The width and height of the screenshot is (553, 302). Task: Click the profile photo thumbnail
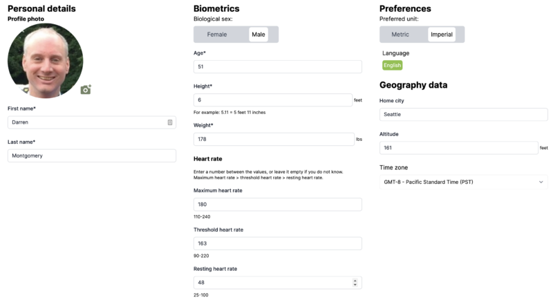[x=46, y=60]
